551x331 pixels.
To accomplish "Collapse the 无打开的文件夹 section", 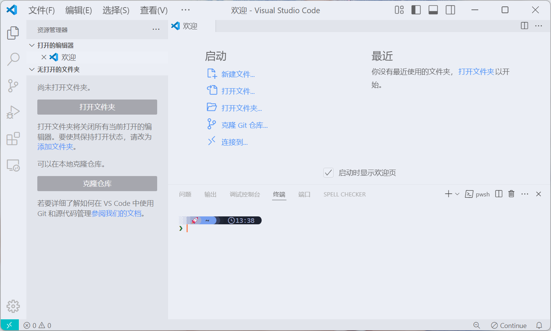I will click(97, 69).
